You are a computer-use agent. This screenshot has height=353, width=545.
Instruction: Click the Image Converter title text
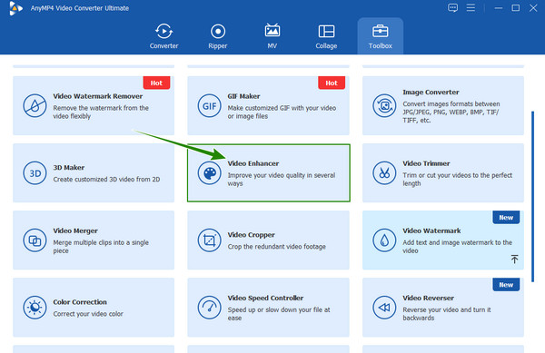click(x=431, y=92)
